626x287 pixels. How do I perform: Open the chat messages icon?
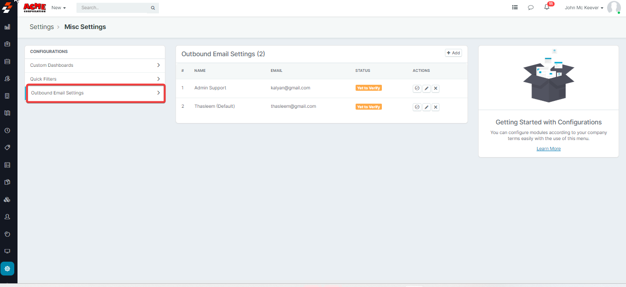(531, 8)
